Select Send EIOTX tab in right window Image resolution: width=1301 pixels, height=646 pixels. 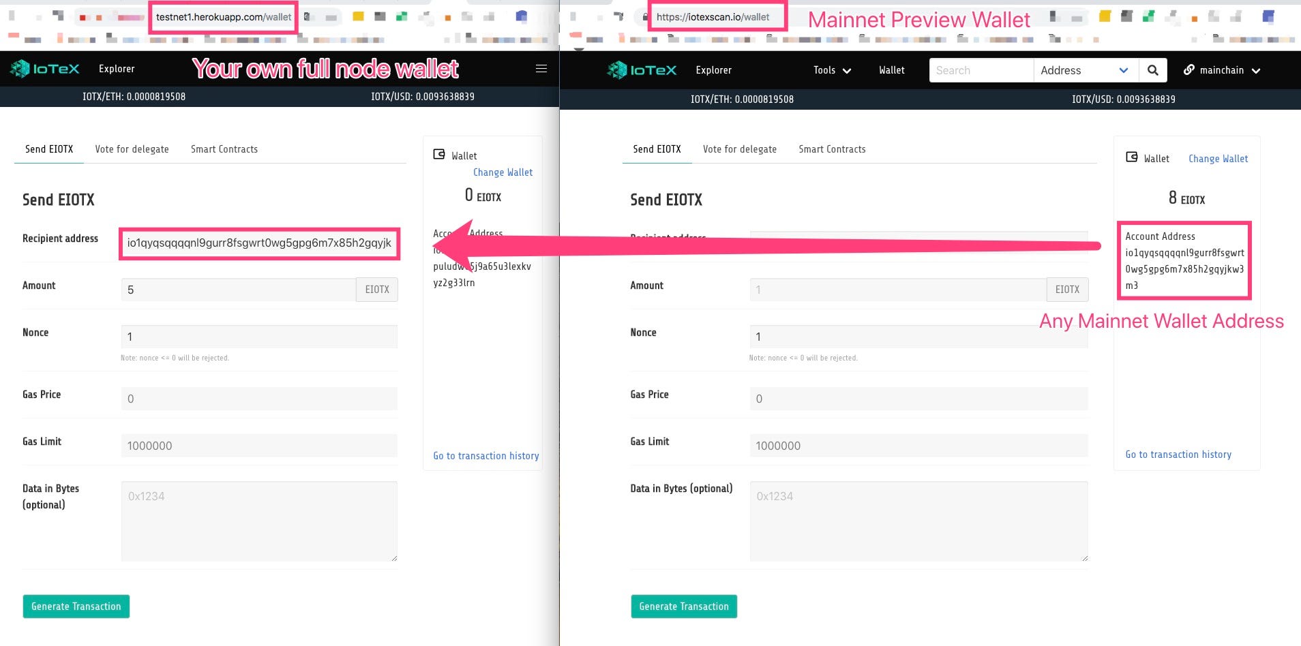point(657,149)
